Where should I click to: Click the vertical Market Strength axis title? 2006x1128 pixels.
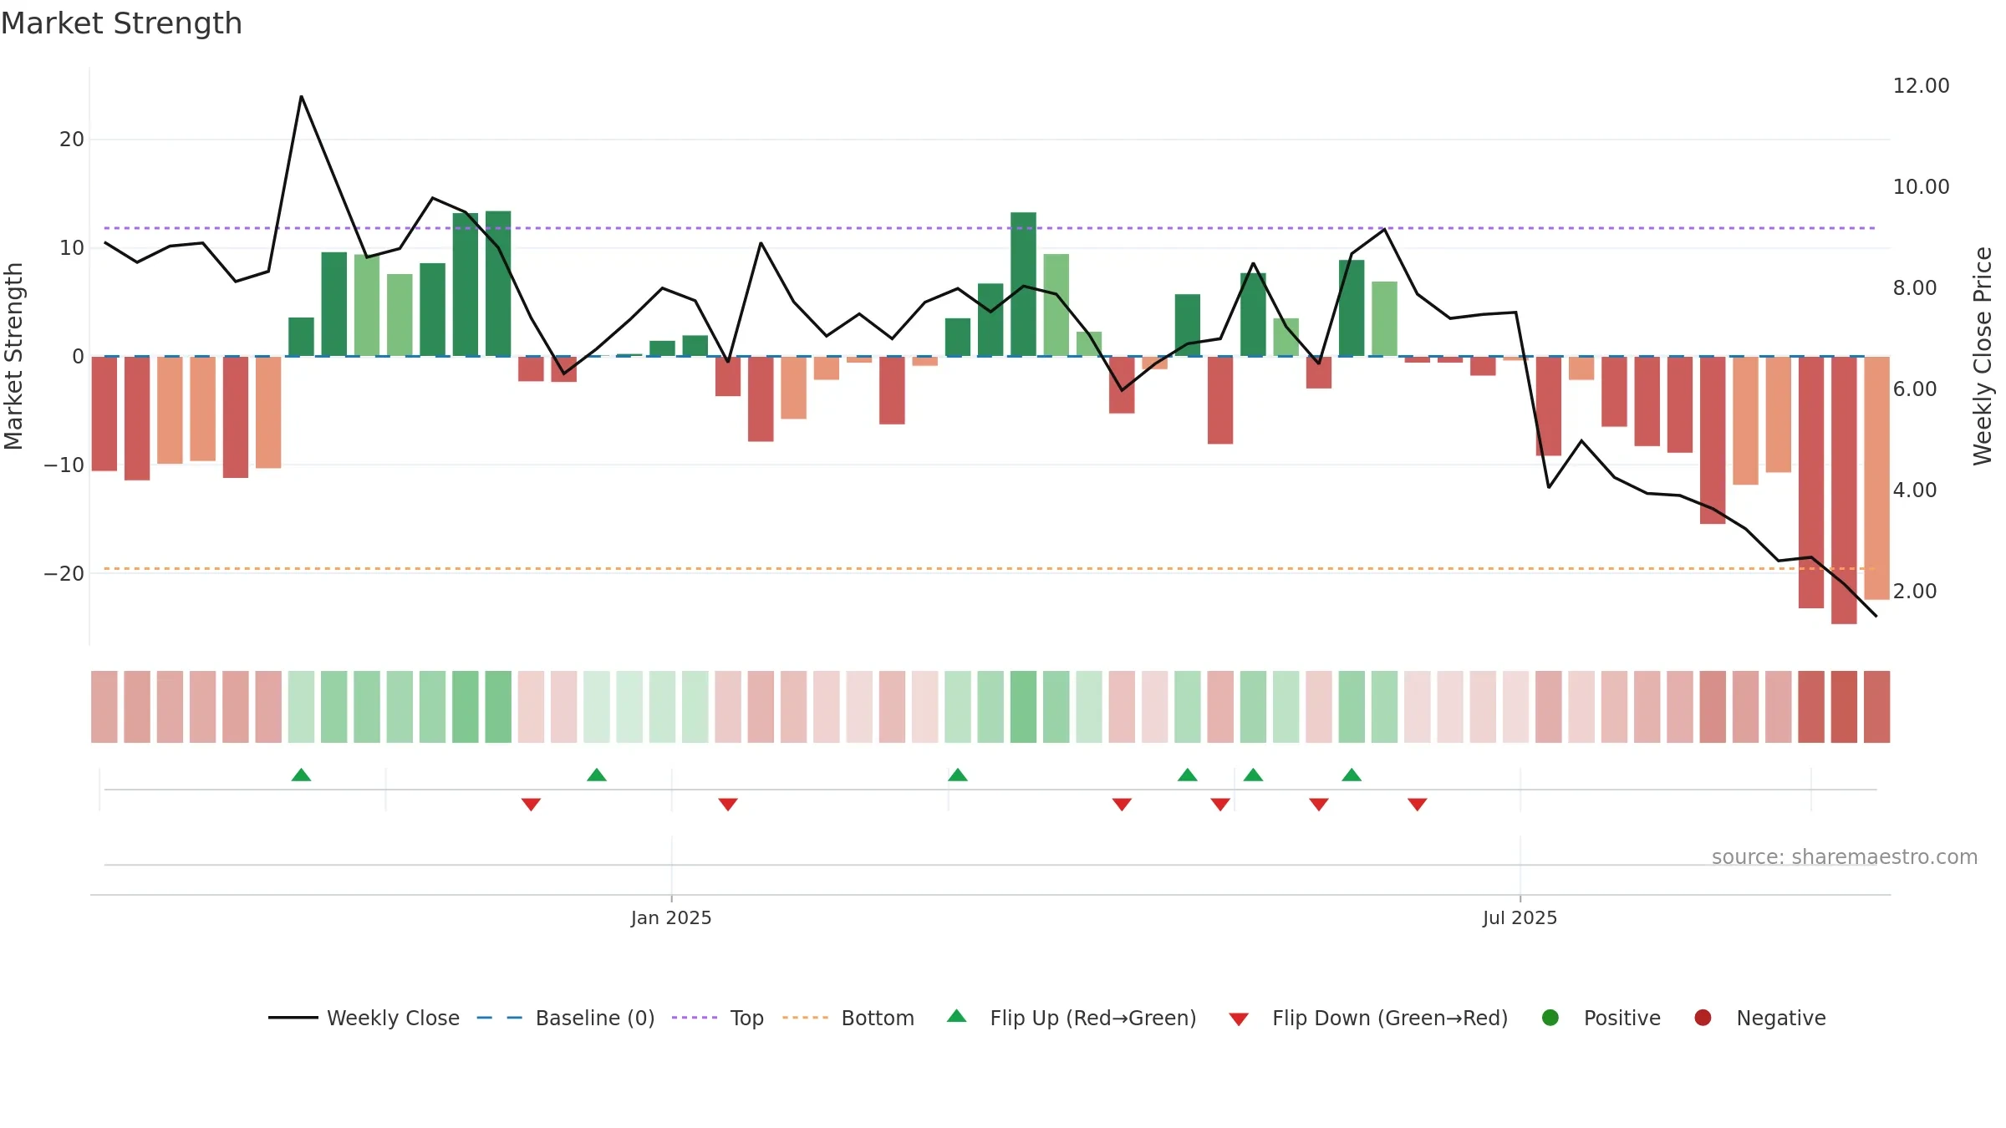pyautogui.click(x=13, y=356)
